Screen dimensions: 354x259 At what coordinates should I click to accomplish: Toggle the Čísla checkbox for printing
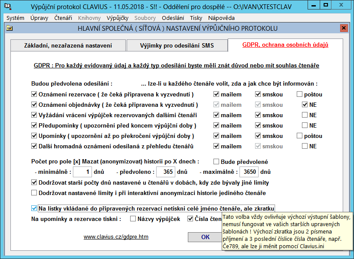click(x=190, y=219)
